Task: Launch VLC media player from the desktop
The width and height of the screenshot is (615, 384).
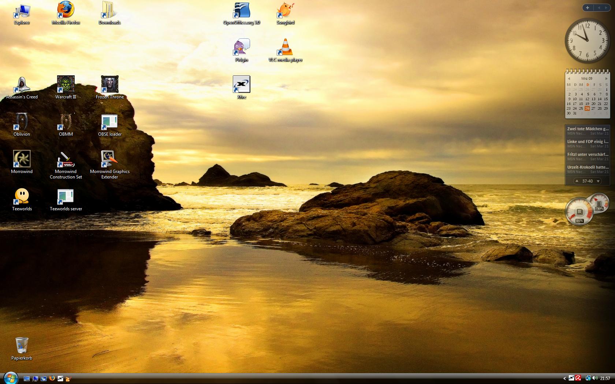Action: [285, 48]
